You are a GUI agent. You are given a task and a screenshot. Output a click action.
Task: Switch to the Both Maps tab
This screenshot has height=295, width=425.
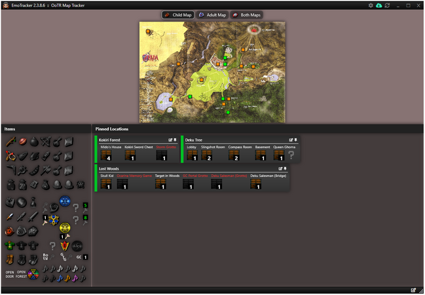246,15
